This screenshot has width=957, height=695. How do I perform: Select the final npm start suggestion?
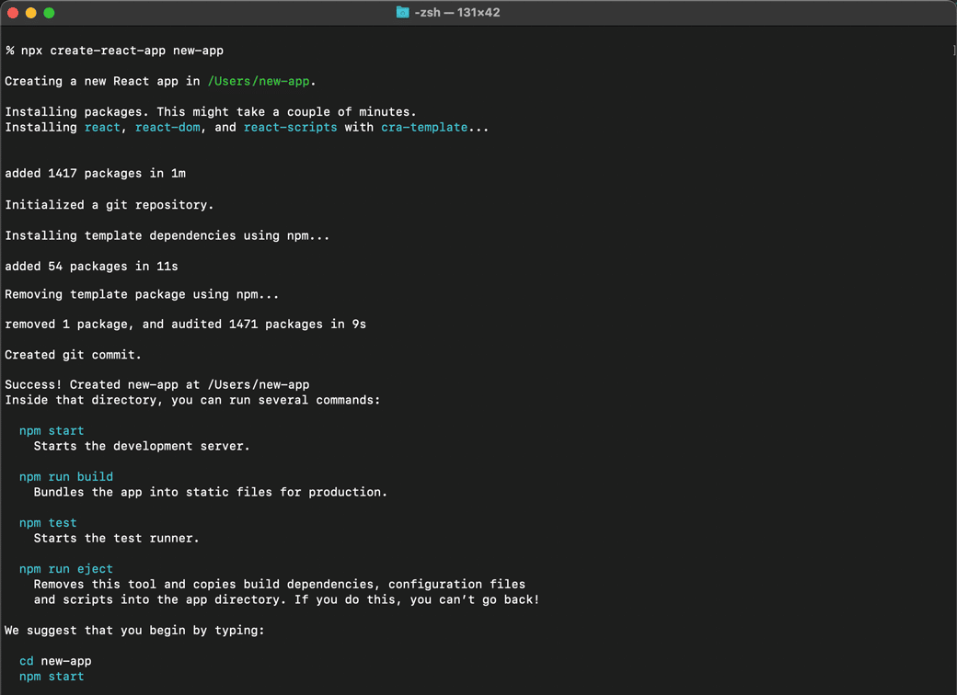[51, 676]
